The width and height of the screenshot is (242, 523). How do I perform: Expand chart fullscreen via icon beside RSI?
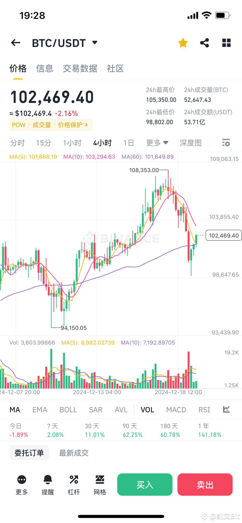[x=226, y=409]
